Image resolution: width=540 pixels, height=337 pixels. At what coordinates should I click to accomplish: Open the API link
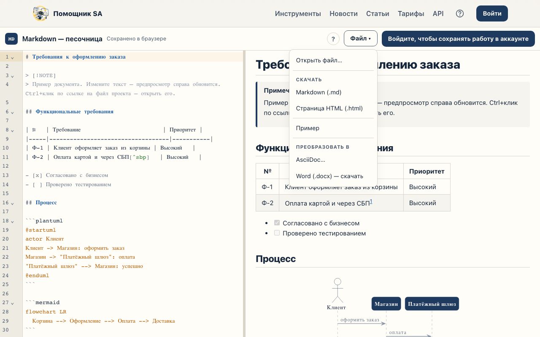438,13
